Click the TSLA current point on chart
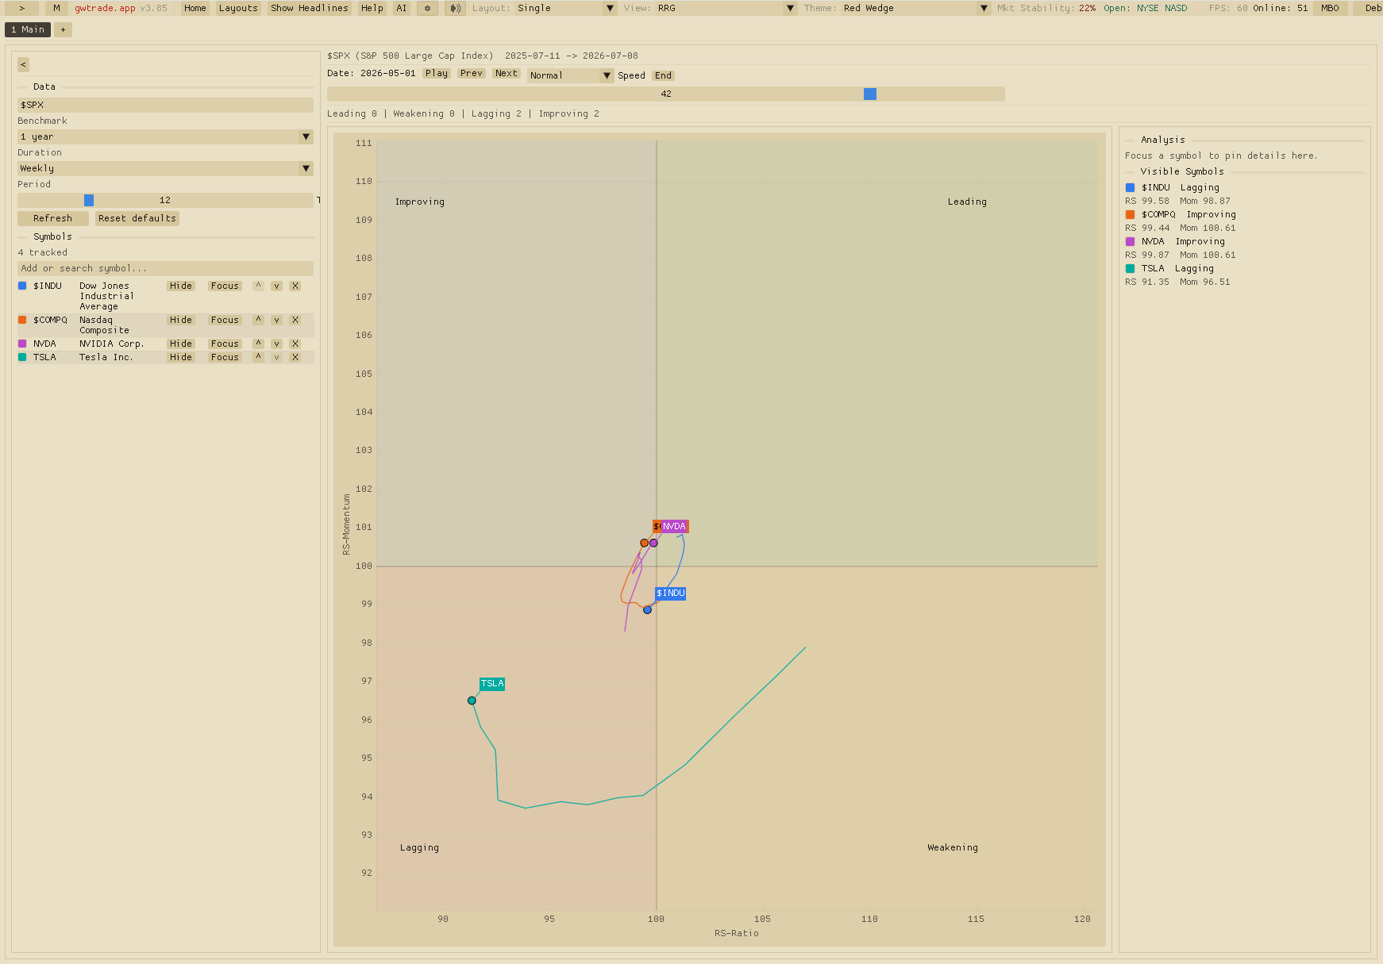1383x964 pixels. click(472, 701)
